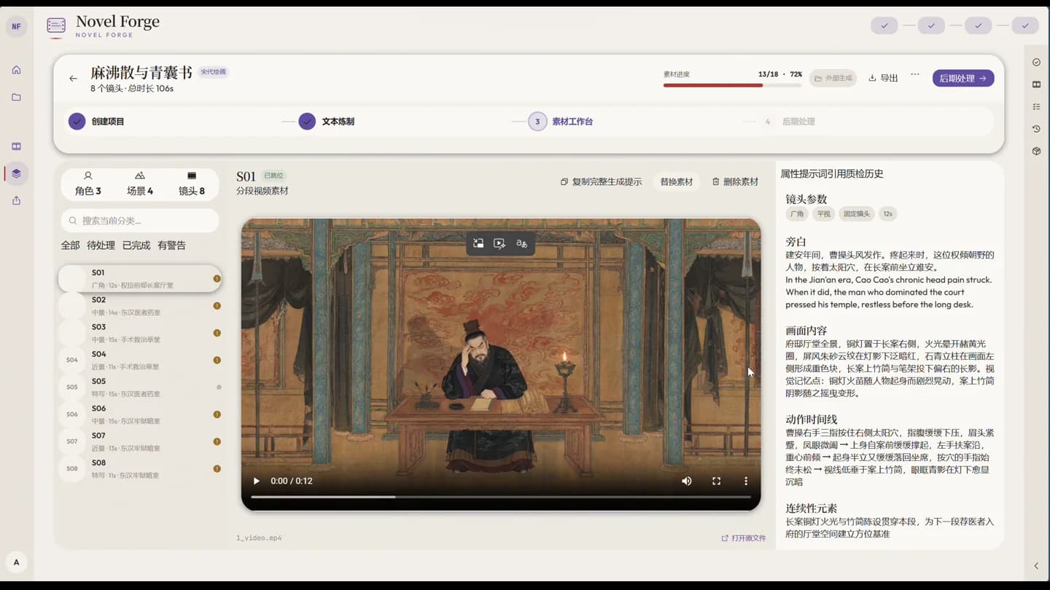Viewport: 1050px width, 590px height.
Task: Click the first overlay icon above the video
Action: pyautogui.click(x=478, y=243)
